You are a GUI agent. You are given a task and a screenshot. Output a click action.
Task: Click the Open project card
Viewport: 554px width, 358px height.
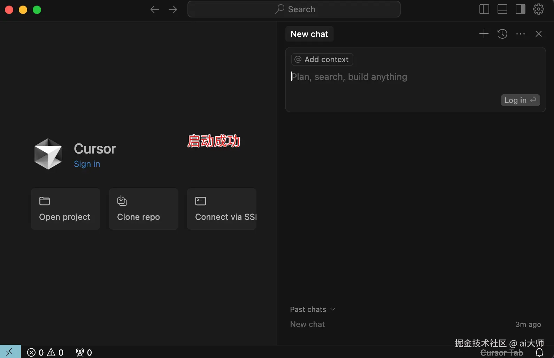(66, 209)
